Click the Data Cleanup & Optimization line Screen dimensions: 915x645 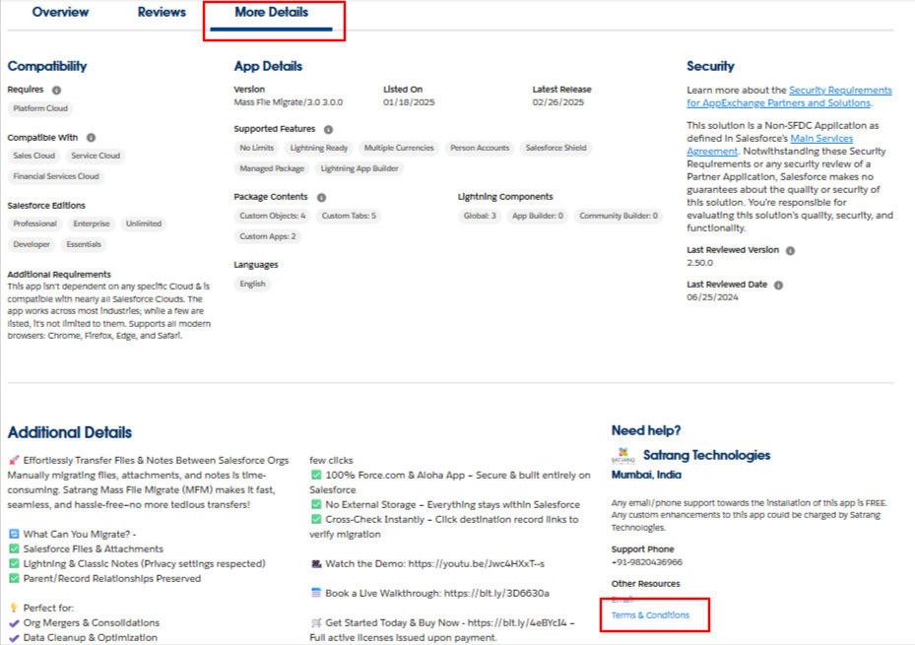(x=84, y=637)
